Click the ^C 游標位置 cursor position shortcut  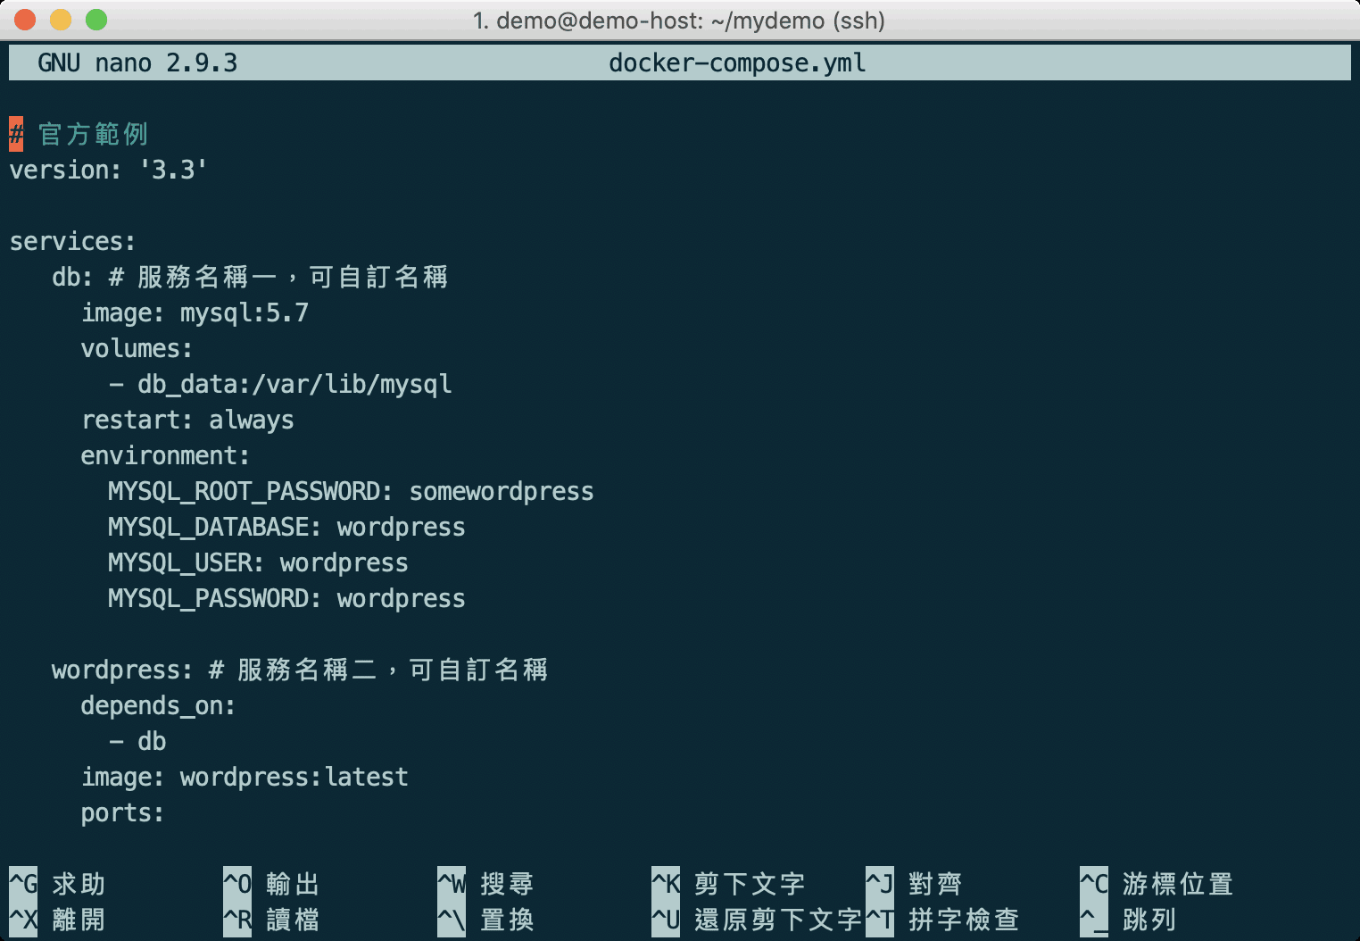tap(1157, 884)
